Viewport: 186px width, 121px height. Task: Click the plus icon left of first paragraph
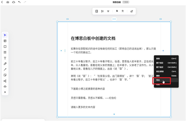(x=61, y=51)
